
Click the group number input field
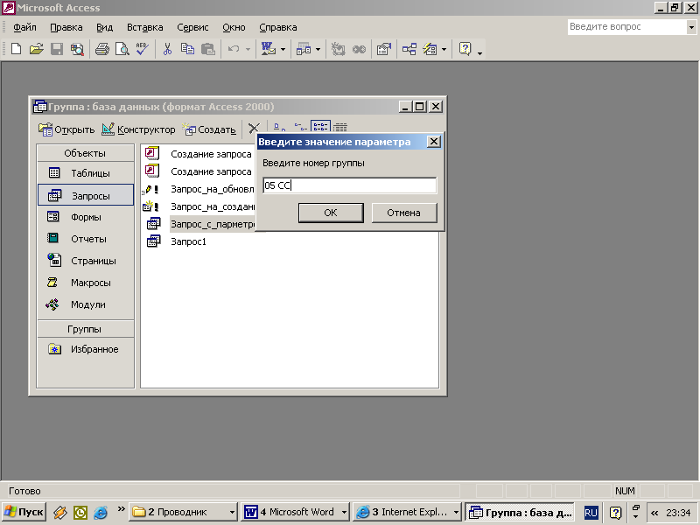(x=349, y=185)
